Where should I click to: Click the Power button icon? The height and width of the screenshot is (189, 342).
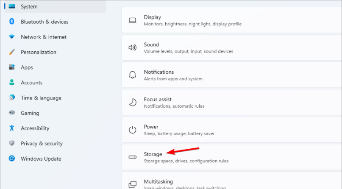coord(133,130)
